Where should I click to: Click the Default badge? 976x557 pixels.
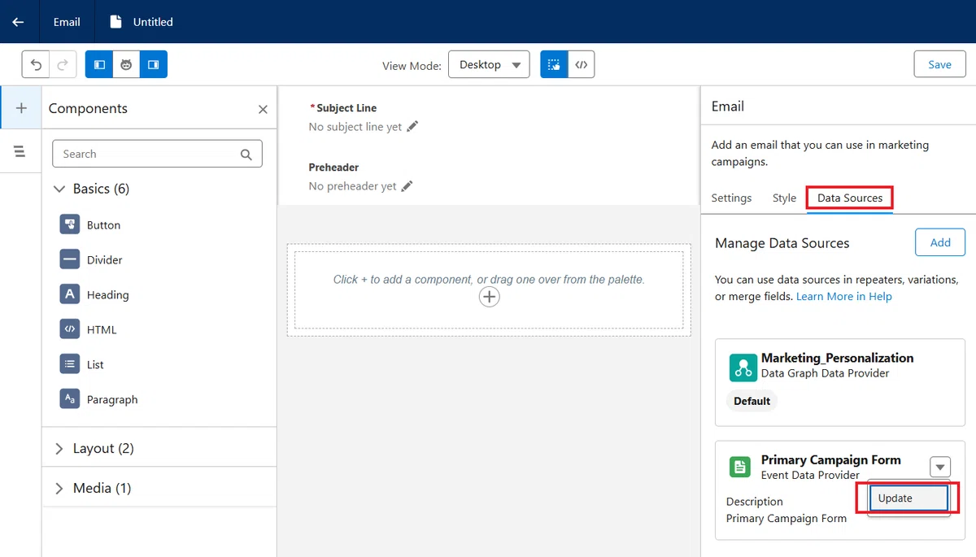(752, 401)
